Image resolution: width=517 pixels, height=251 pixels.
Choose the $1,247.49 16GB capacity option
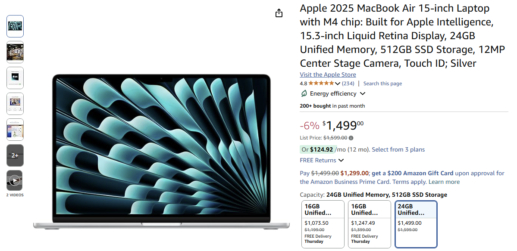[370, 224]
